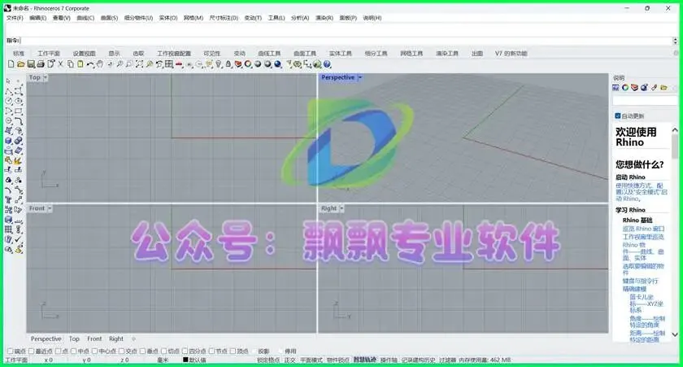683x367 pixels.
Task: Click the red car Set View icon
Action: point(179,64)
